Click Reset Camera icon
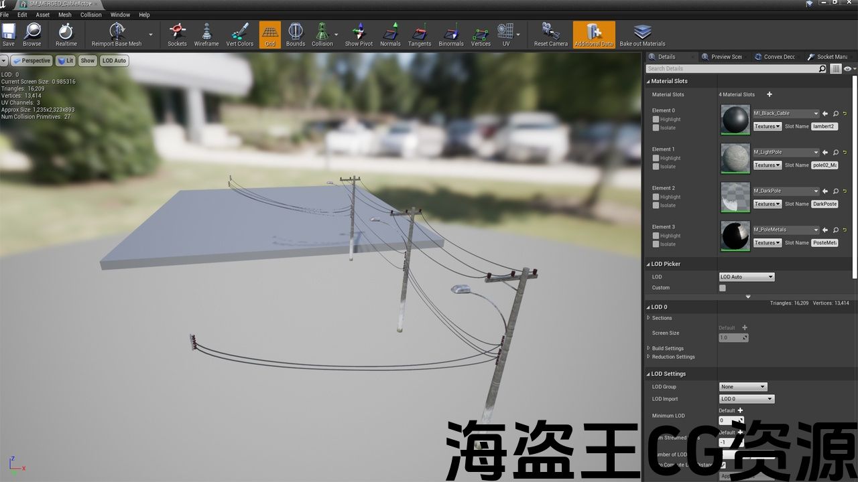Viewport: 858px width, 482px height. [x=550, y=35]
